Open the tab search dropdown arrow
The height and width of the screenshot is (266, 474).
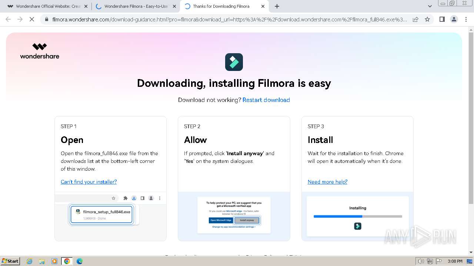point(430,6)
